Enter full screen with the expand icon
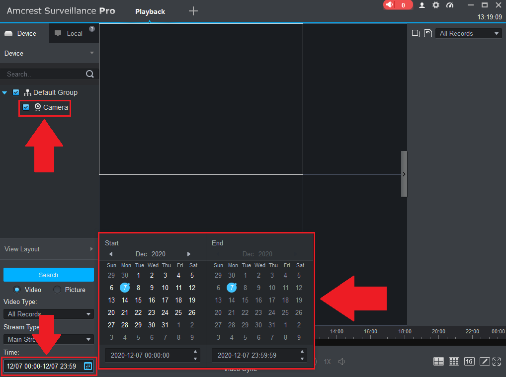The width and height of the screenshot is (506, 377). (x=497, y=361)
